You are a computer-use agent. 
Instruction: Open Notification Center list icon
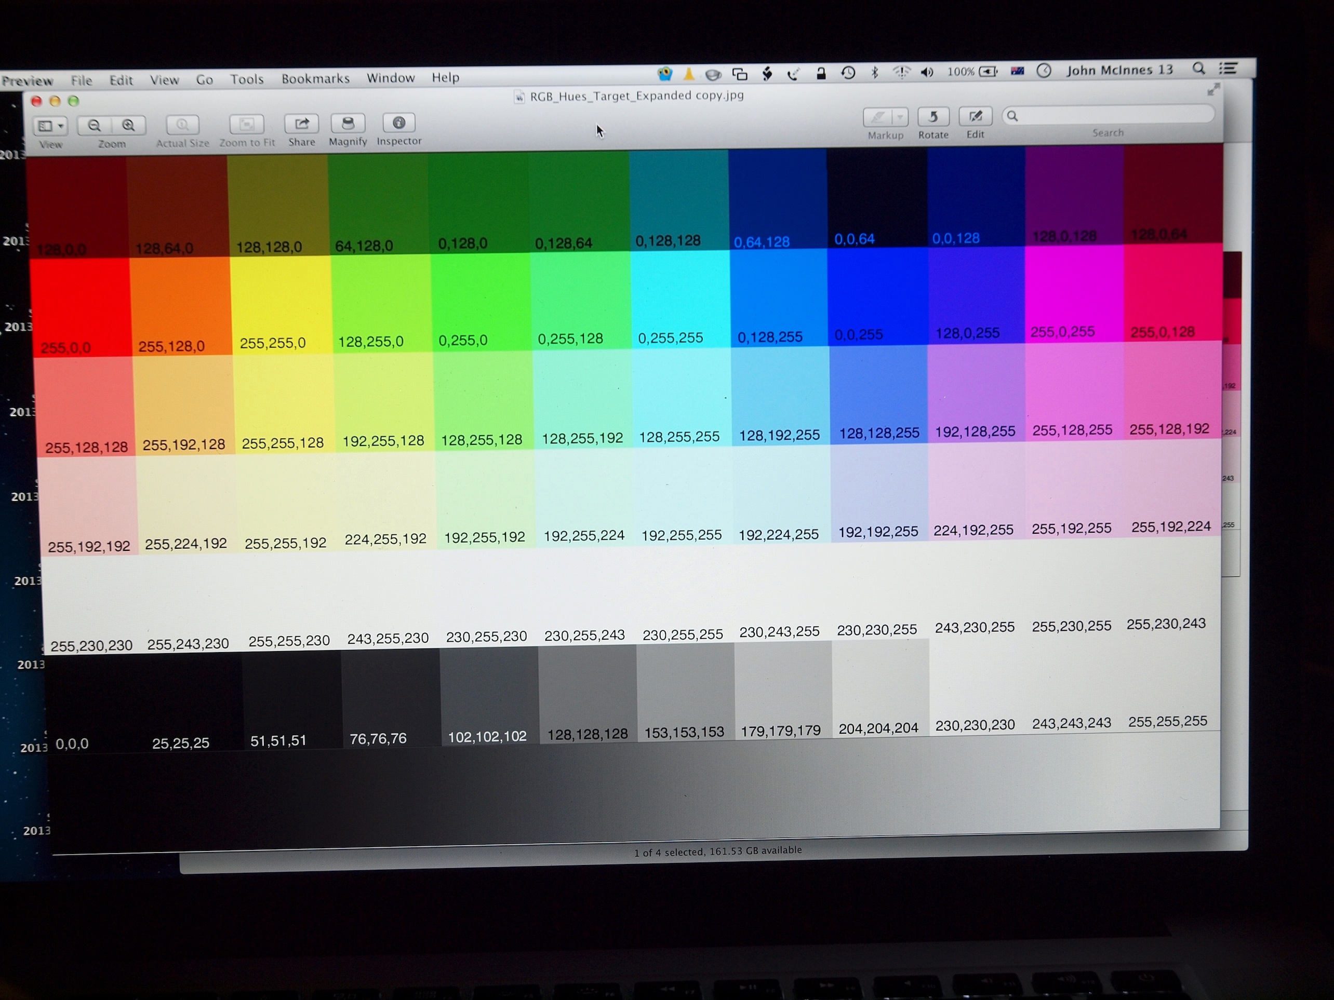point(1229,69)
